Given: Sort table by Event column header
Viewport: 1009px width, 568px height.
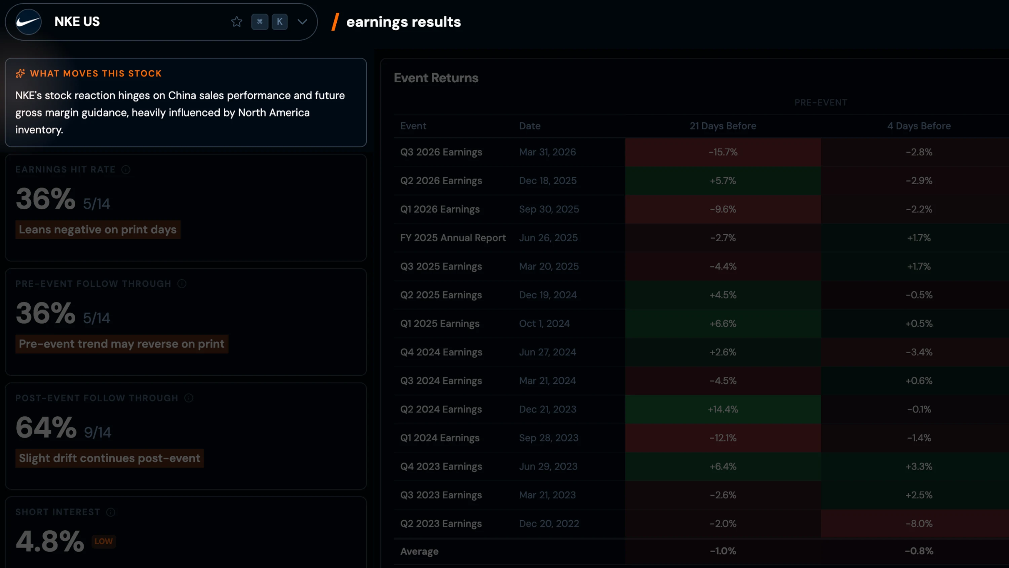Looking at the screenshot, I should click(413, 126).
